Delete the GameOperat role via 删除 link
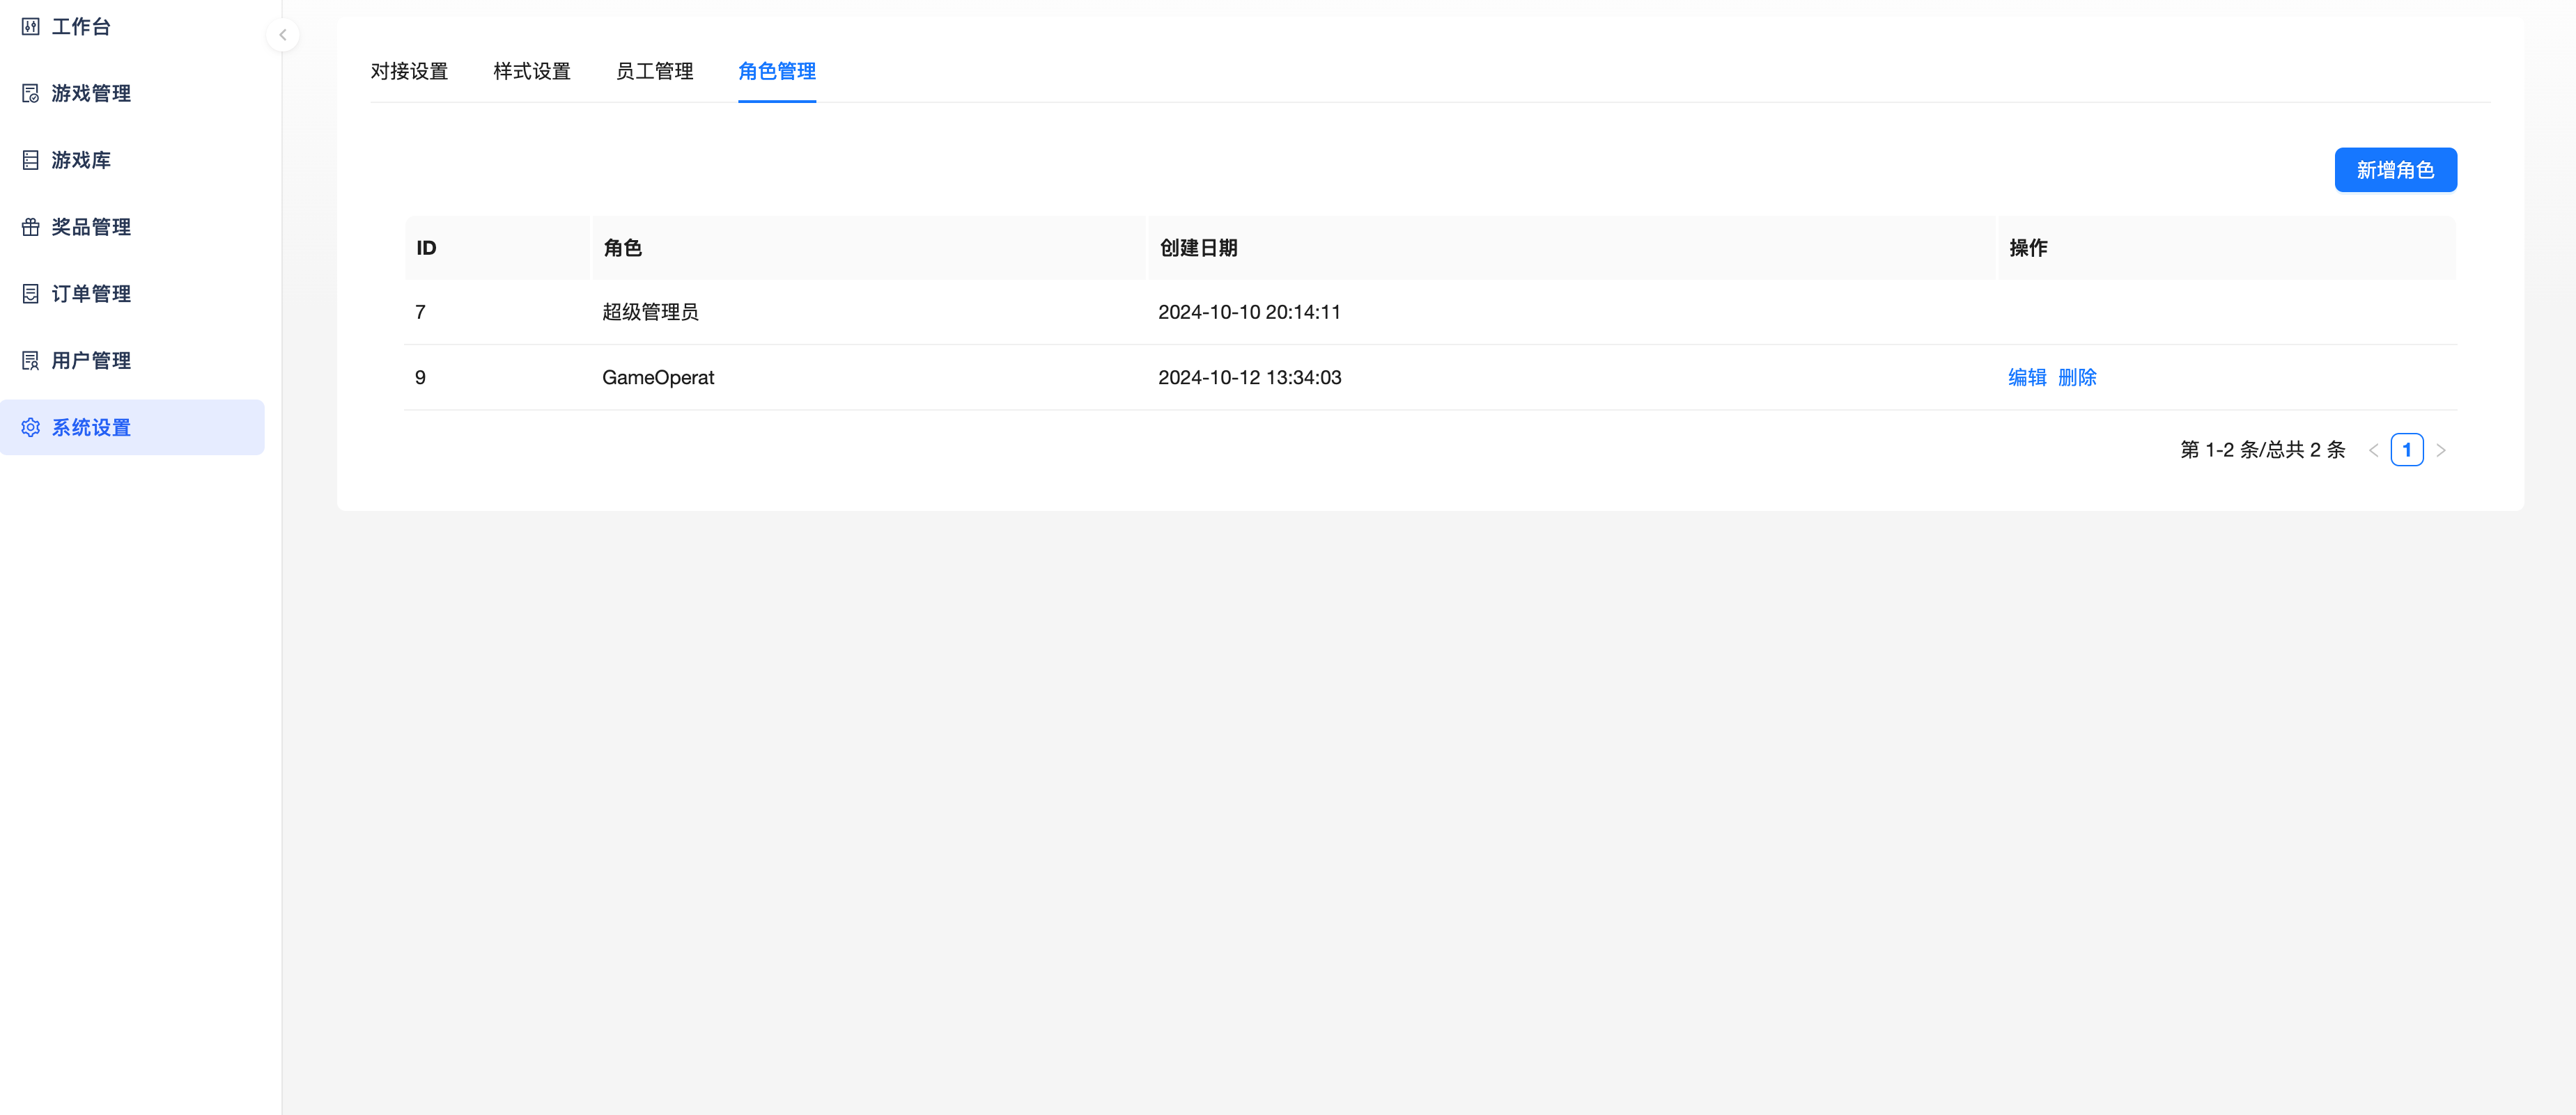The height and width of the screenshot is (1115, 2576). (x=2078, y=378)
